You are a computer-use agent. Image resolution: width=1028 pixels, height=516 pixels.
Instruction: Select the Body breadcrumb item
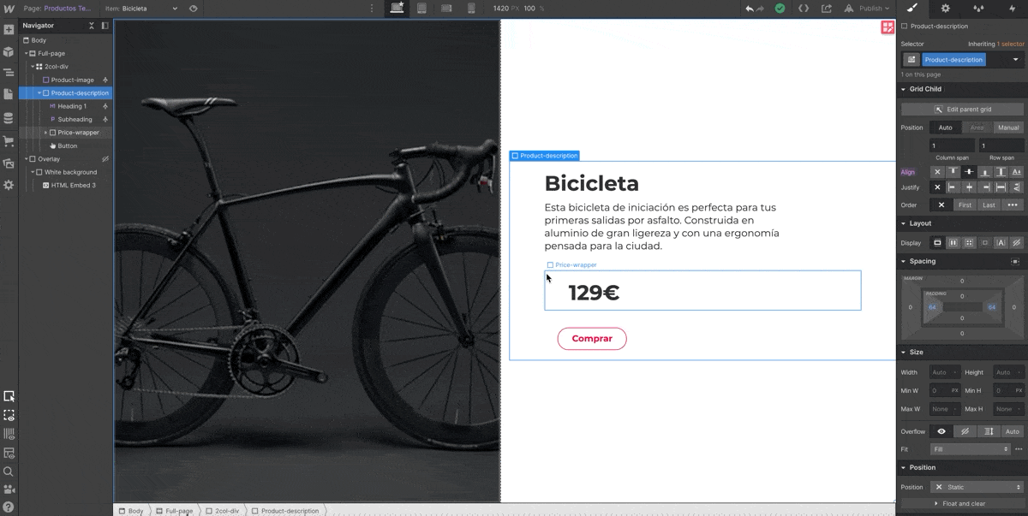tap(131, 511)
